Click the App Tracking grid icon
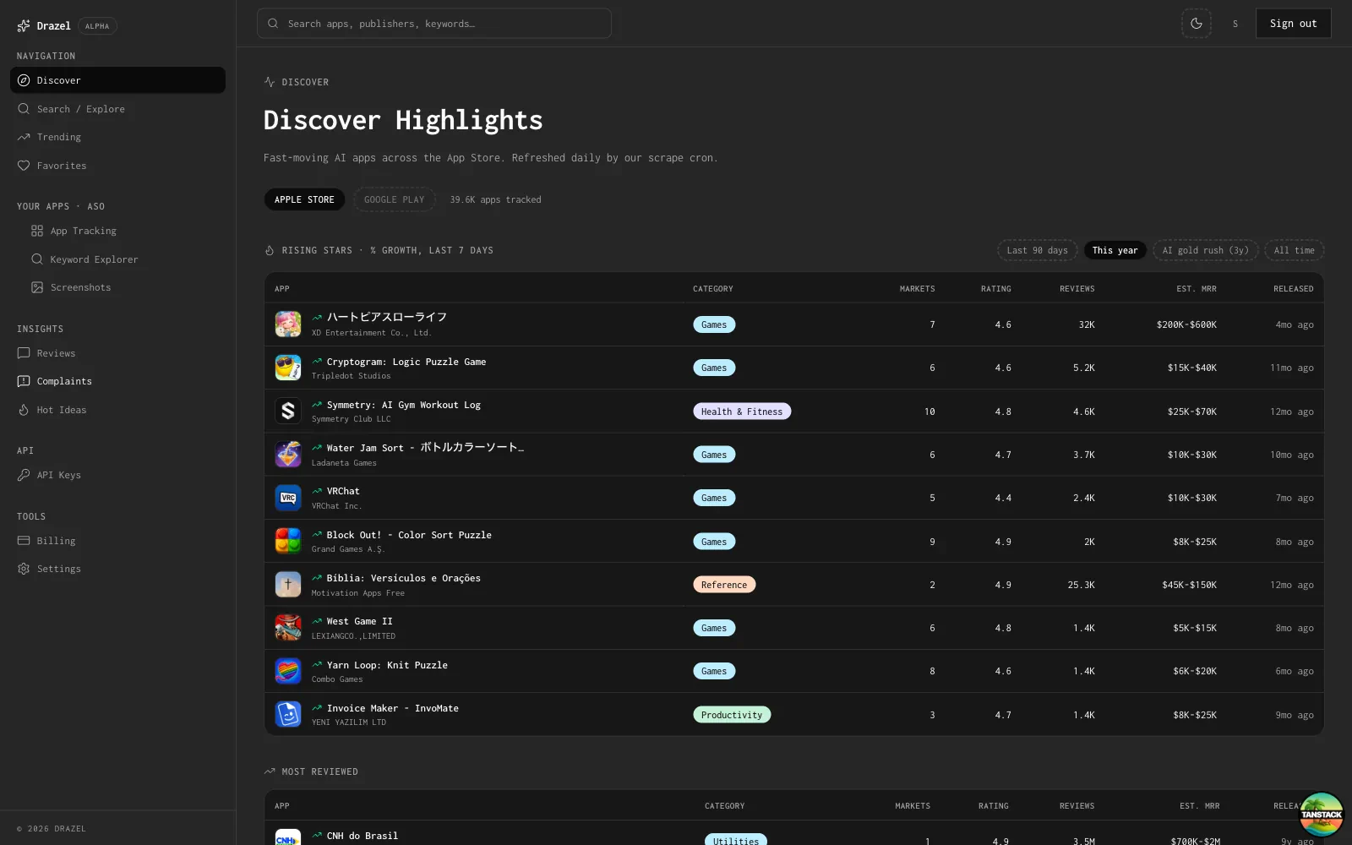This screenshot has width=1352, height=845. tap(37, 231)
